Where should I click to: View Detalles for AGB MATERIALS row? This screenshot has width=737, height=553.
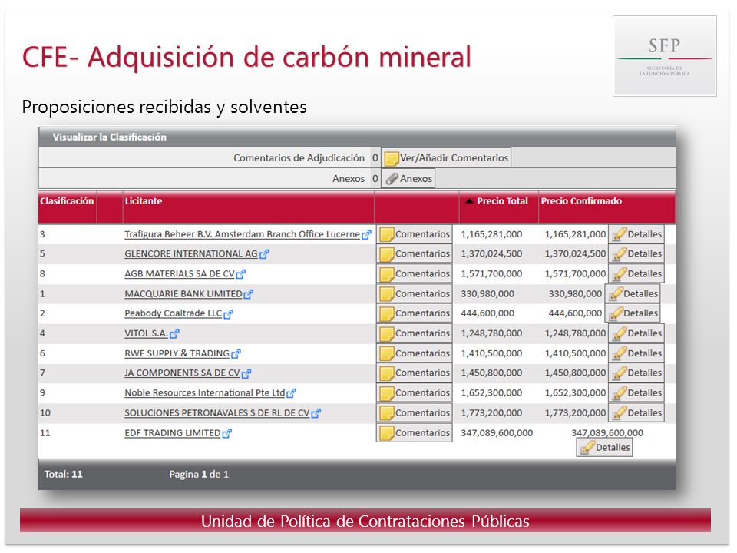click(x=636, y=273)
